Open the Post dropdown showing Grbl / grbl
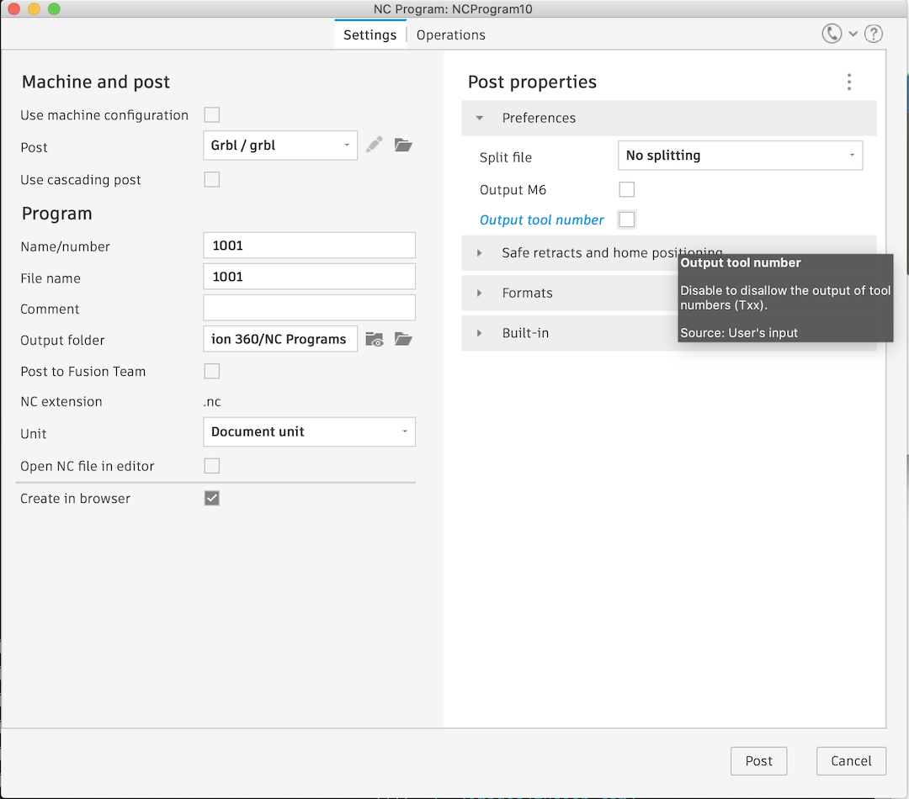Image resolution: width=909 pixels, height=799 pixels. (280, 146)
